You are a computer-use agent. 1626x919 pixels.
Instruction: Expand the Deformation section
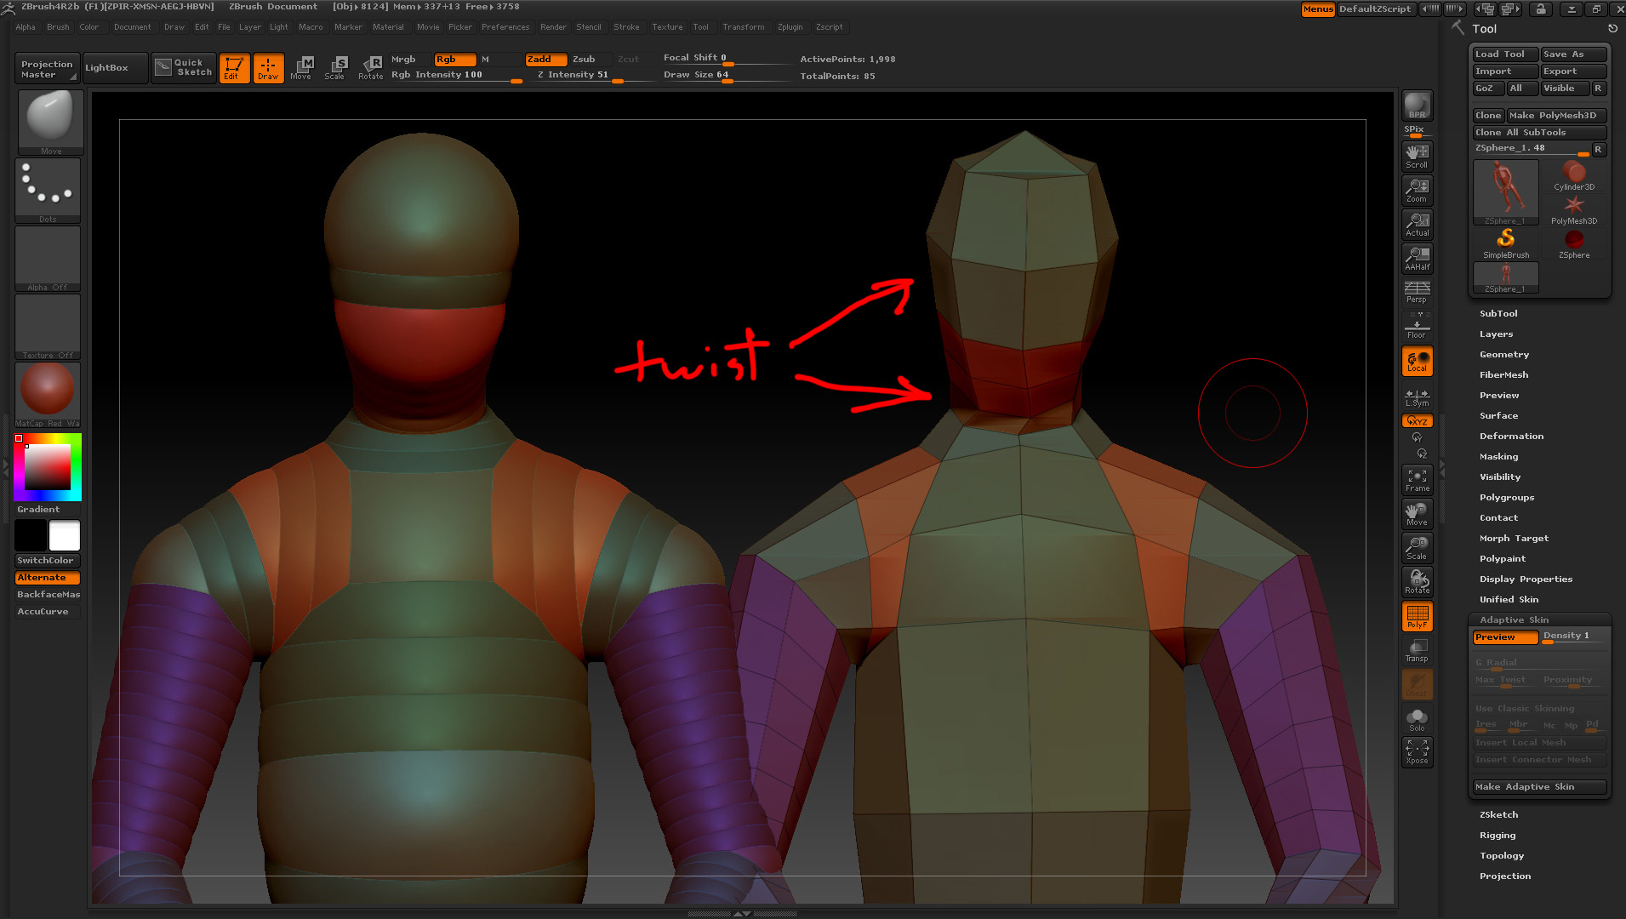(1510, 436)
